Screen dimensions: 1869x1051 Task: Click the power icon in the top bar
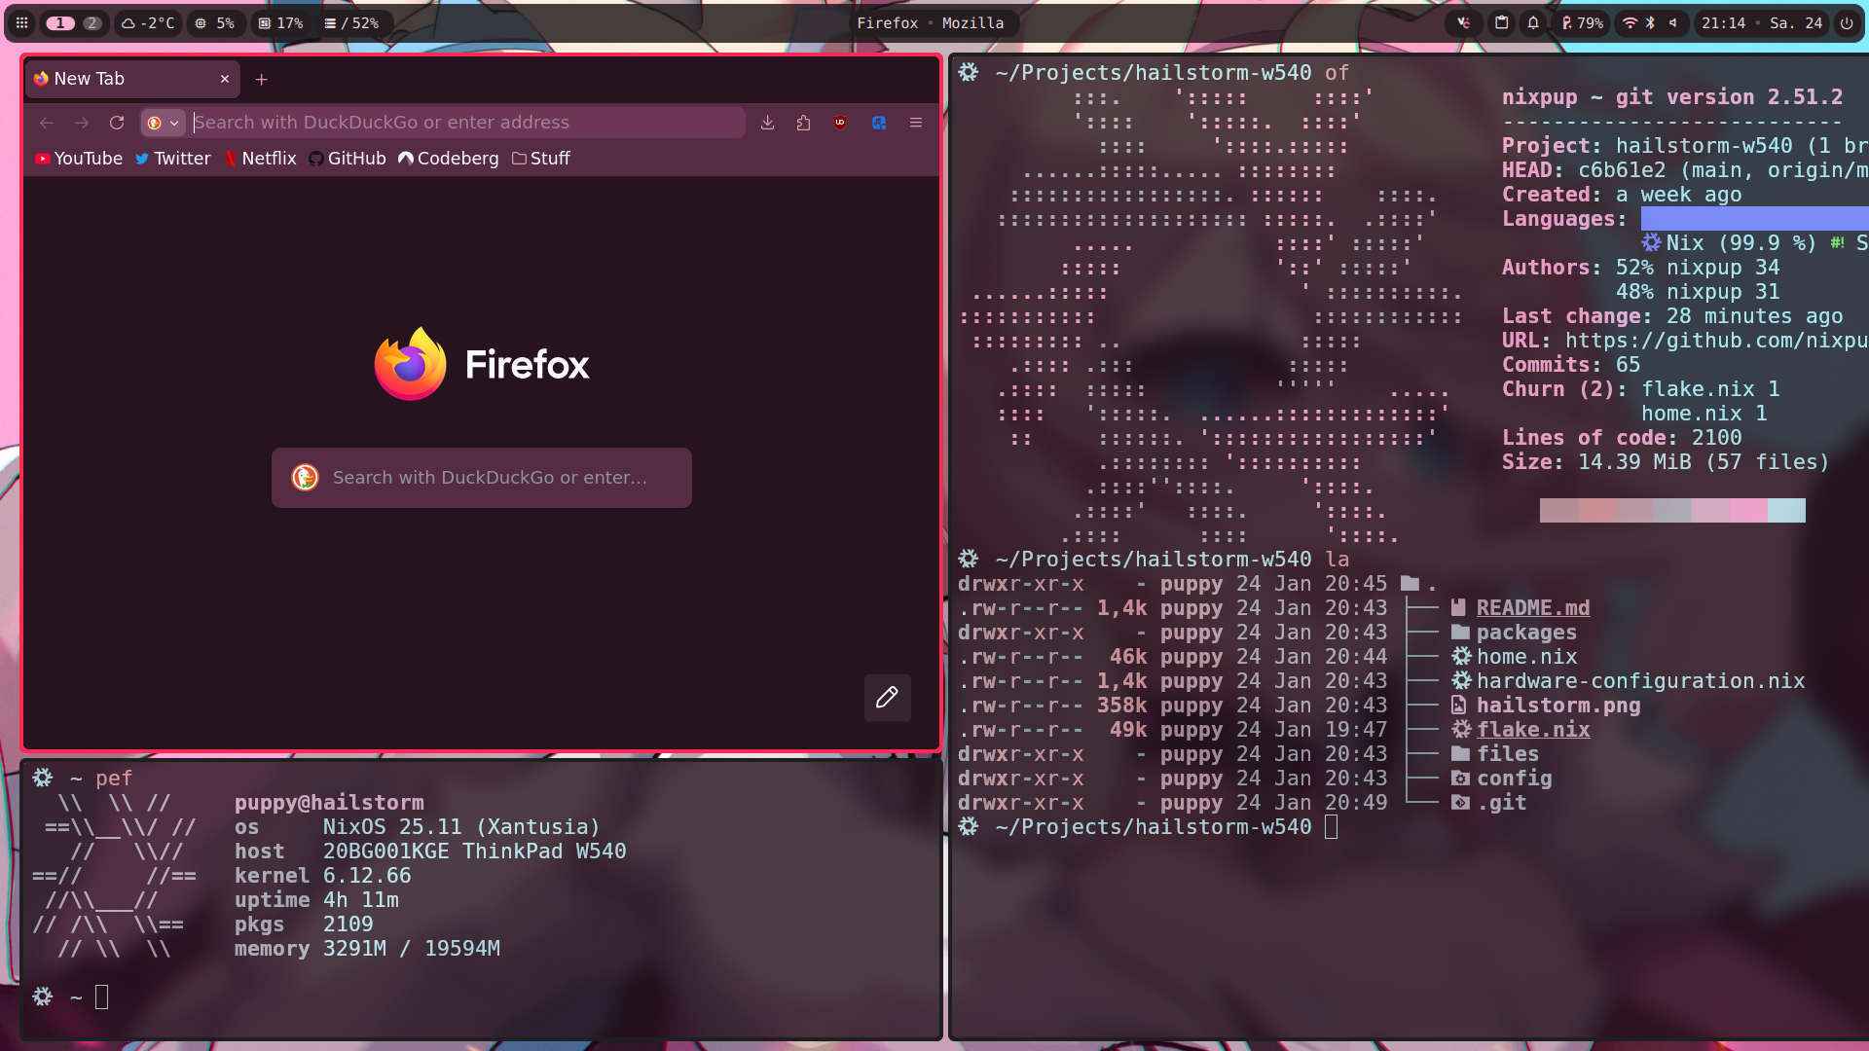pyautogui.click(x=1847, y=22)
